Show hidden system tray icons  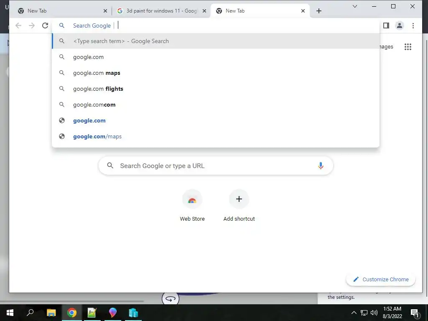[354, 313]
